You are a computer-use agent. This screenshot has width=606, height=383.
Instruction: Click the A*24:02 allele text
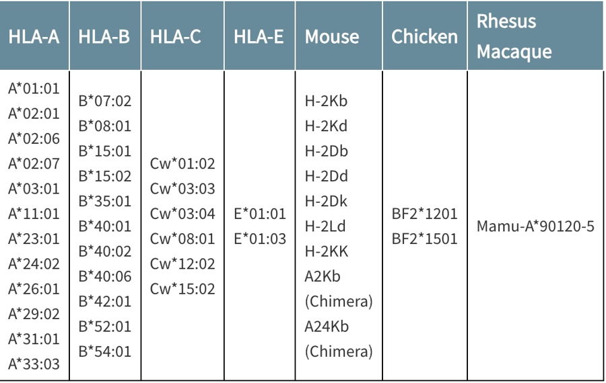(x=34, y=264)
